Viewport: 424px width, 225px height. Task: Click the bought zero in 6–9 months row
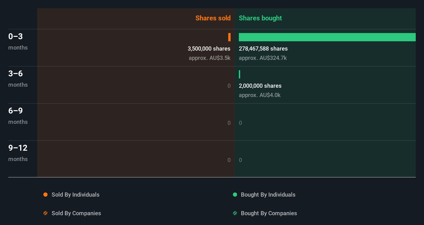point(240,123)
